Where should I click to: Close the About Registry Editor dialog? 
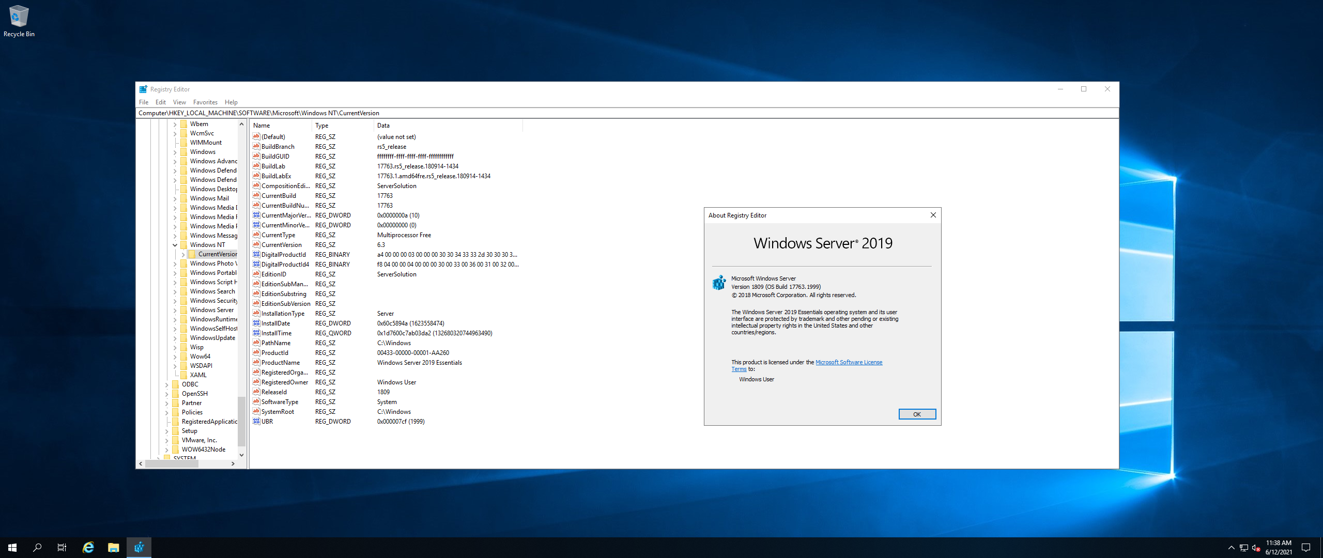point(933,215)
